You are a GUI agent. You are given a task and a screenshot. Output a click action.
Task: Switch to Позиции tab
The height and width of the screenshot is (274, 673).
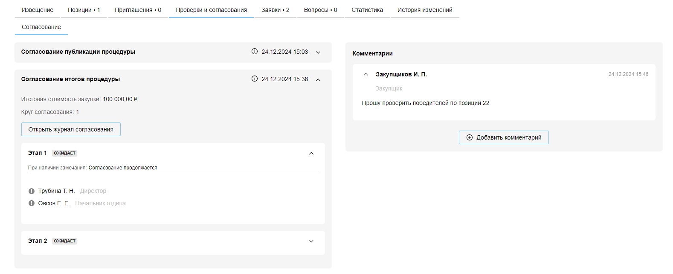84,10
